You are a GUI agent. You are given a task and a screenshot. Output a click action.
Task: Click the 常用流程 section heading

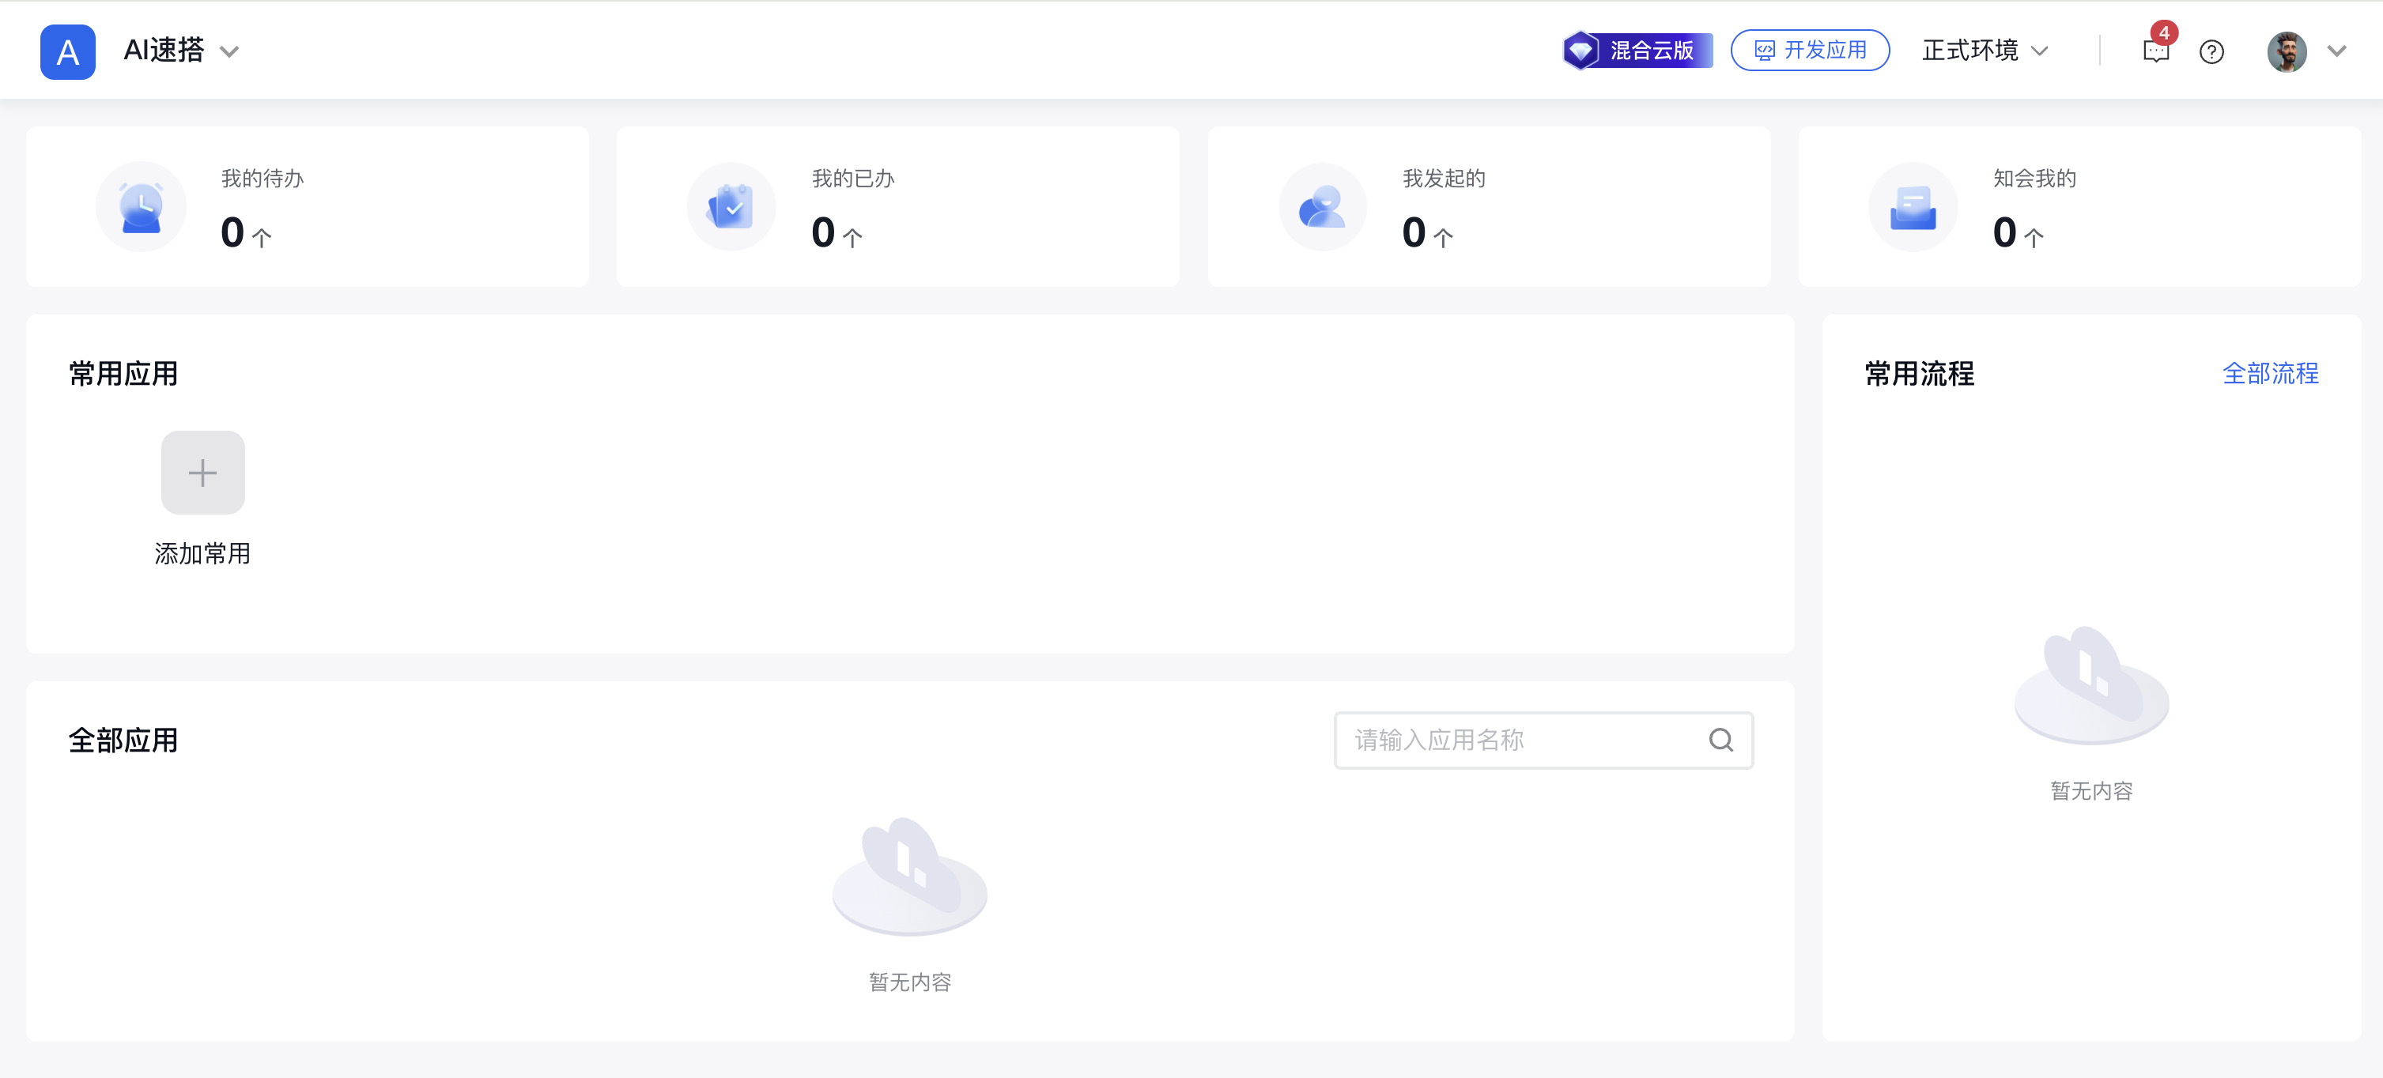[x=1920, y=374]
